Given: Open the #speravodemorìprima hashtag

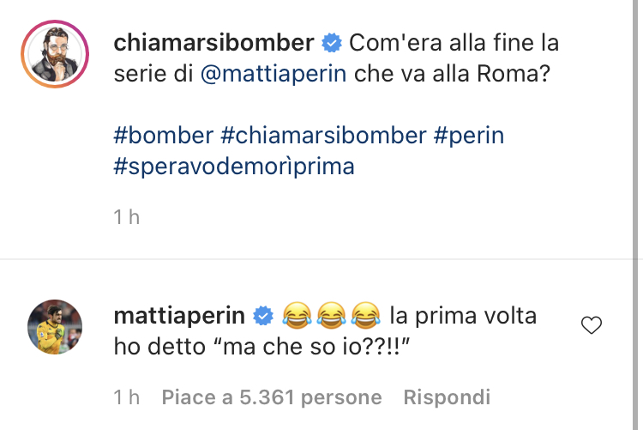Looking at the screenshot, I should pos(234,167).
